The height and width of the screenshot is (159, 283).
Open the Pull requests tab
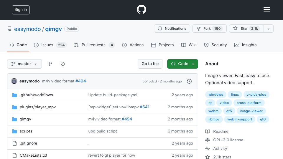tap(94, 45)
